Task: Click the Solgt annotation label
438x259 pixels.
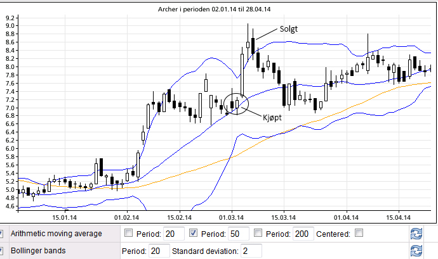Action: click(289, 30)
